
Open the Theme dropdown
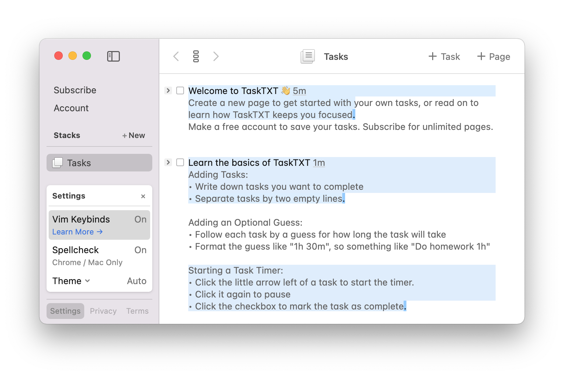[71, 281]
